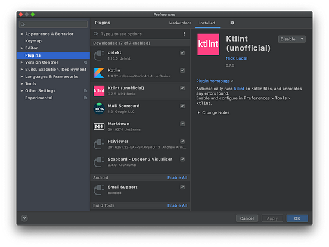
Task: Click the ktlint icon in plugin list
Action: point(99,90)
